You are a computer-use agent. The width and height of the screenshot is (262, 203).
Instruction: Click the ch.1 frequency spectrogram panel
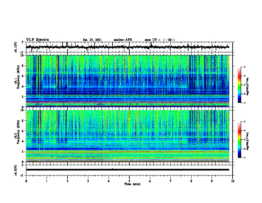click(127, 81)
